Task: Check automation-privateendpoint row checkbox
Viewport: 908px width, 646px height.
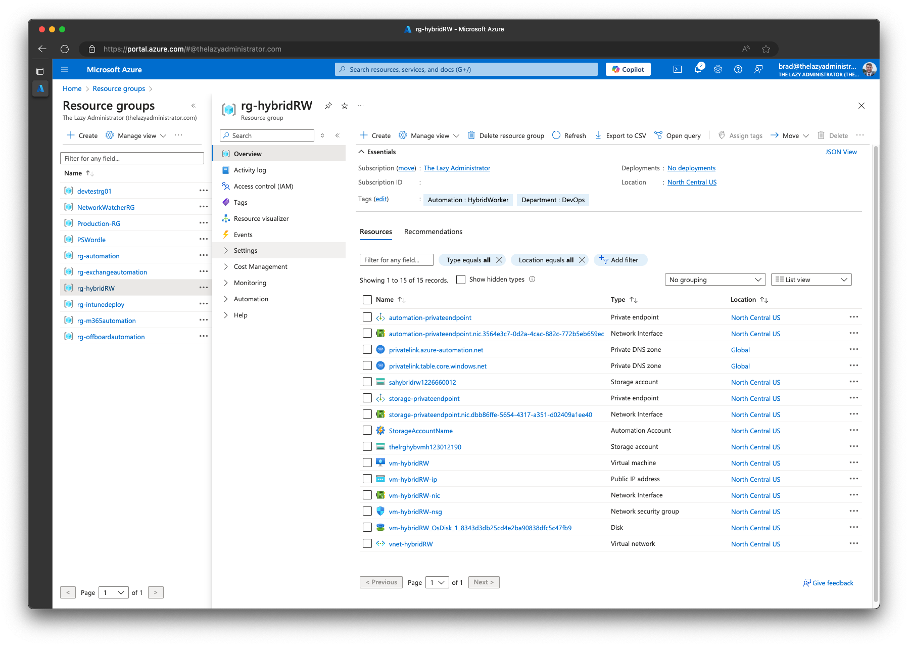Action: tap(367, 317)
